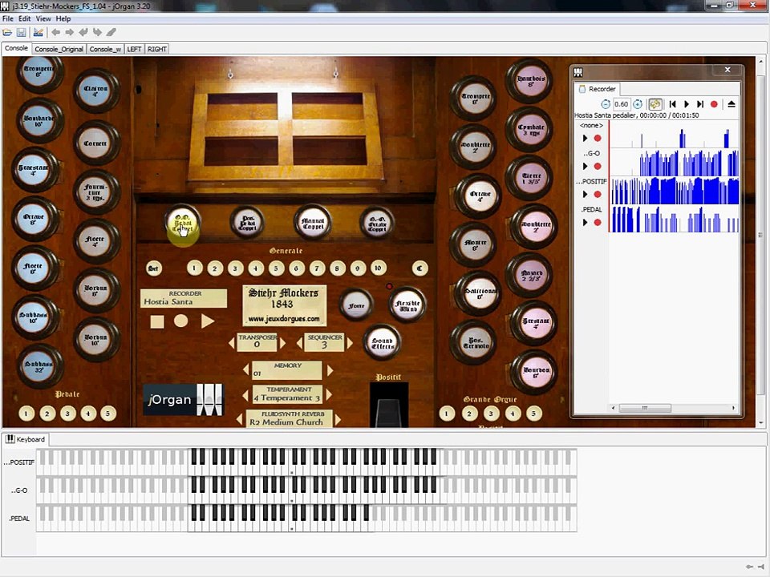Viewport: 770px width, 577px height.
Task: Toggle Bombarde 16' pedal stop
Action: (x=39, y=120)
